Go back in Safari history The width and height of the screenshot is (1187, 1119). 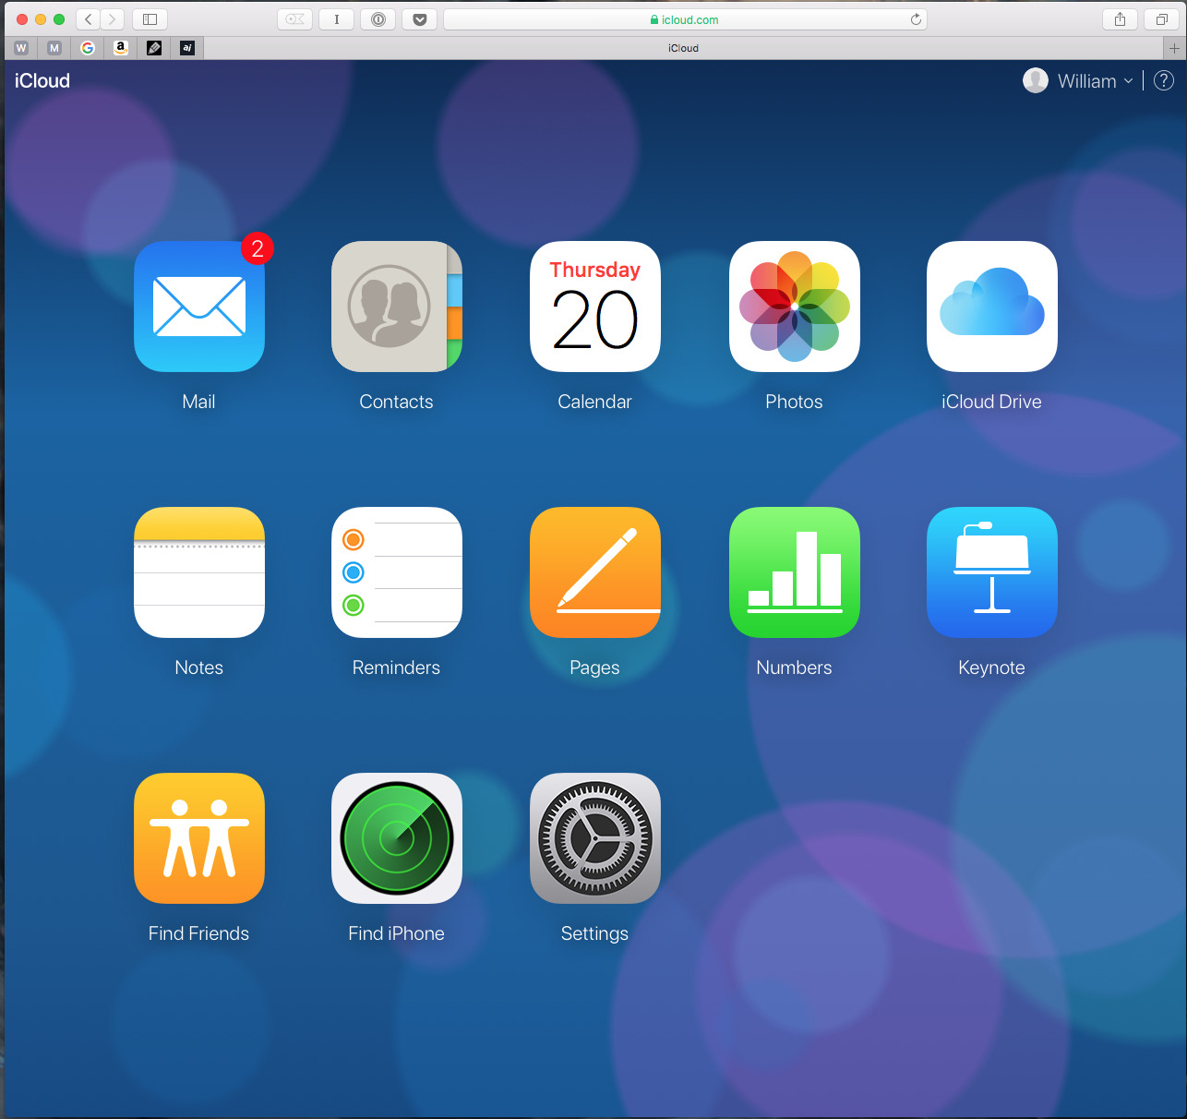[x=89, y=19]
